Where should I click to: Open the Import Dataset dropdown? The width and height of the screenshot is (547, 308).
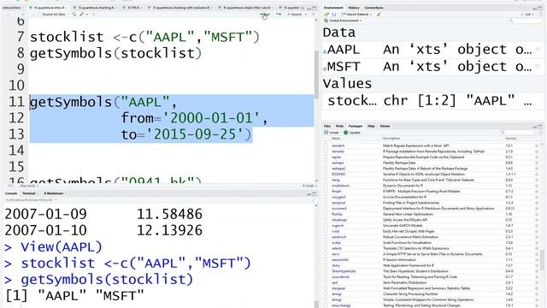pyautogui.click(x=356, y=15)
